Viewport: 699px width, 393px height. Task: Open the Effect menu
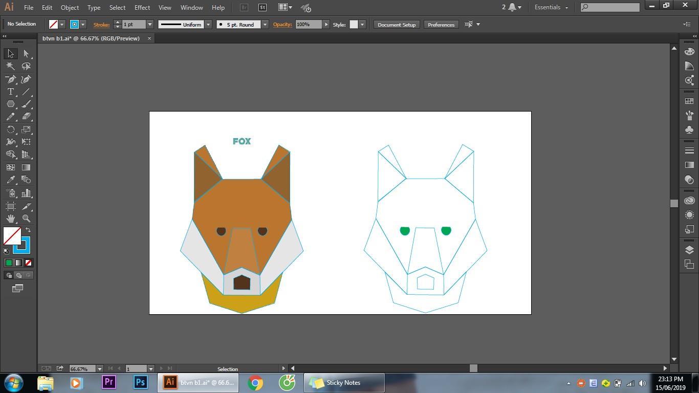click(x=142, y=8)
